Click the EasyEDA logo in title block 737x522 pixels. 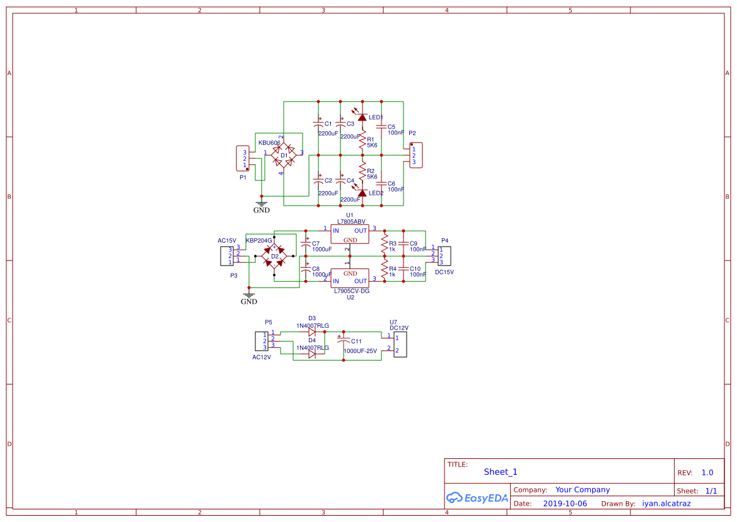click(477, 497)
